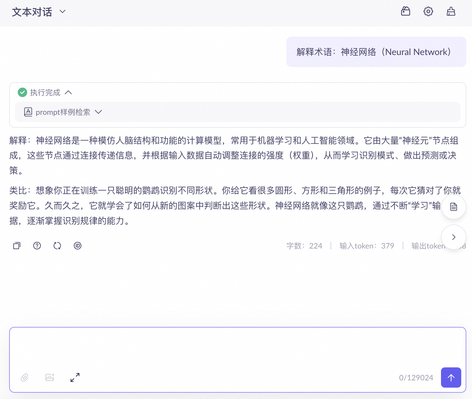Click the right-arrow floating sidebar toggle
Image resolution: width=472 pixels, height=399 pixels.
pos(453,237)
